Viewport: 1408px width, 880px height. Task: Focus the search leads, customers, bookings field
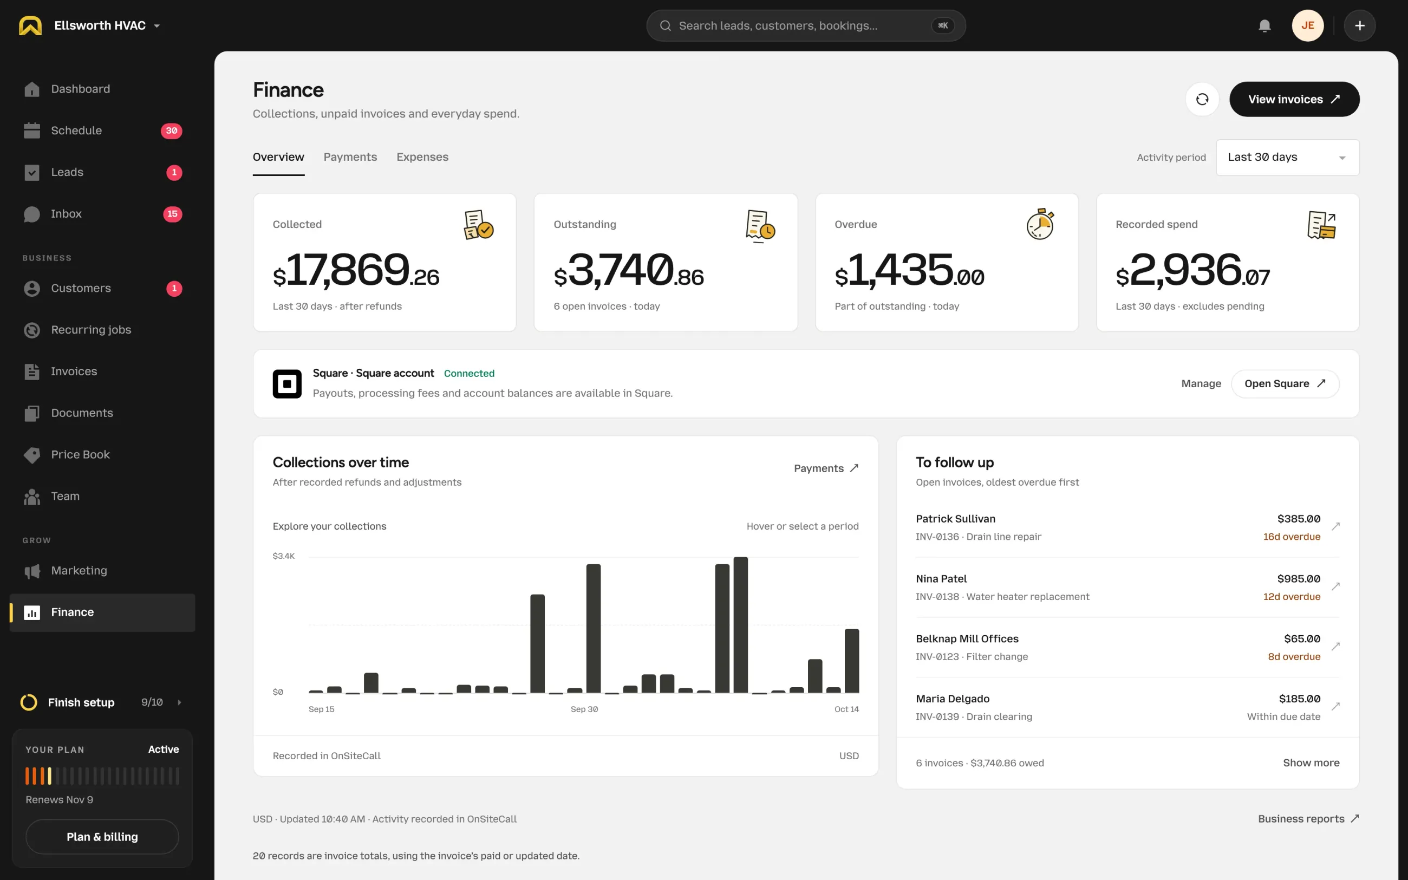click(x=806, y=25)
